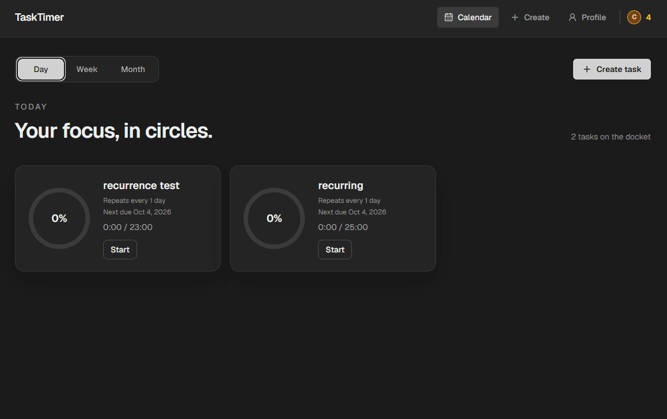Click Repeats every 1 day under recurrence test

pyautogui.click(x=134, y=201)
